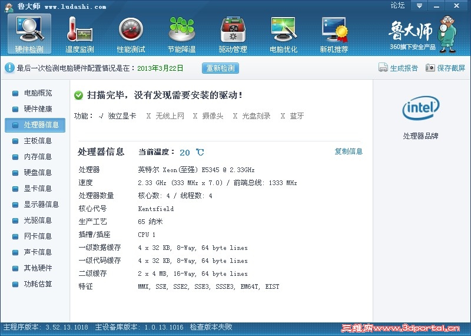Select 内存信息 in the sidebar
Image resolution: width=471 pixels, height=336 pixels.
[35, 157]
